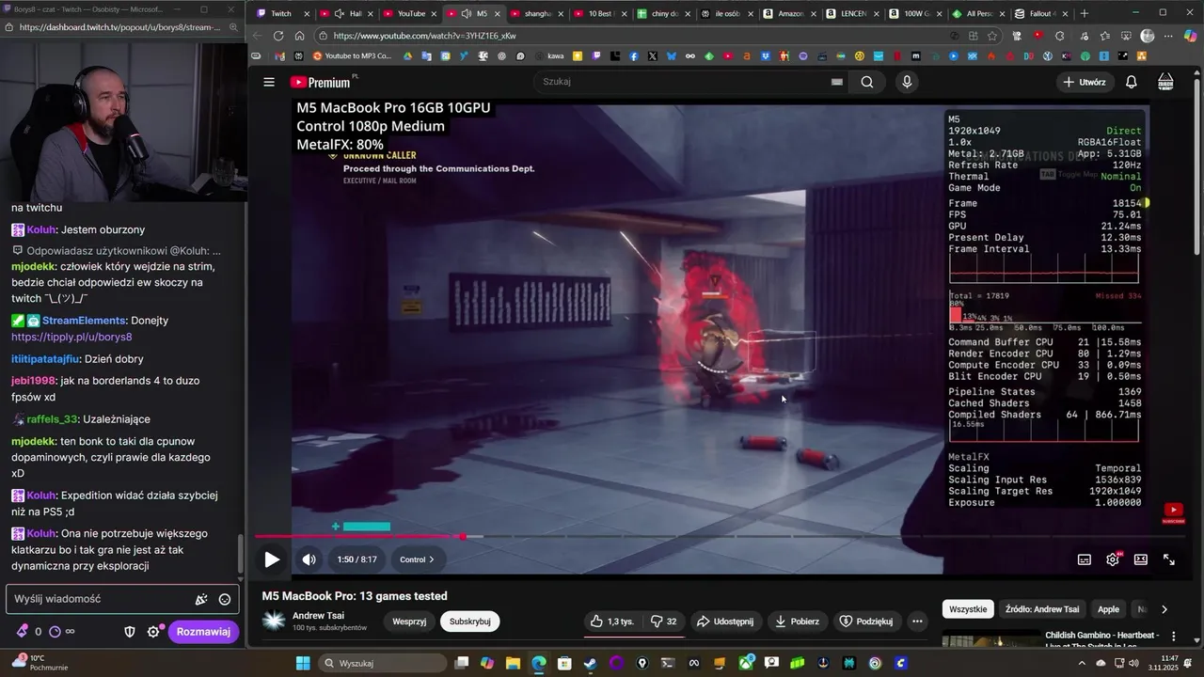Open Twitch chat settings gear
The image size is (1204, 677).
(x=153, y=632)
